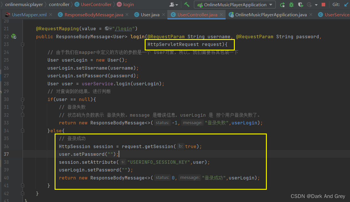Click the login breadcrumb
Image resolution: width=350 pixels, height=202 pixels.
click(128, 5)
